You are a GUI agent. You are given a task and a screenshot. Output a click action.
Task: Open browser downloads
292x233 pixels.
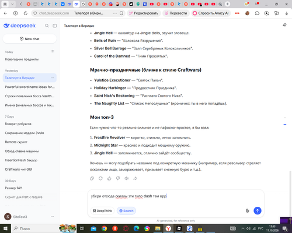coord(287,13)
